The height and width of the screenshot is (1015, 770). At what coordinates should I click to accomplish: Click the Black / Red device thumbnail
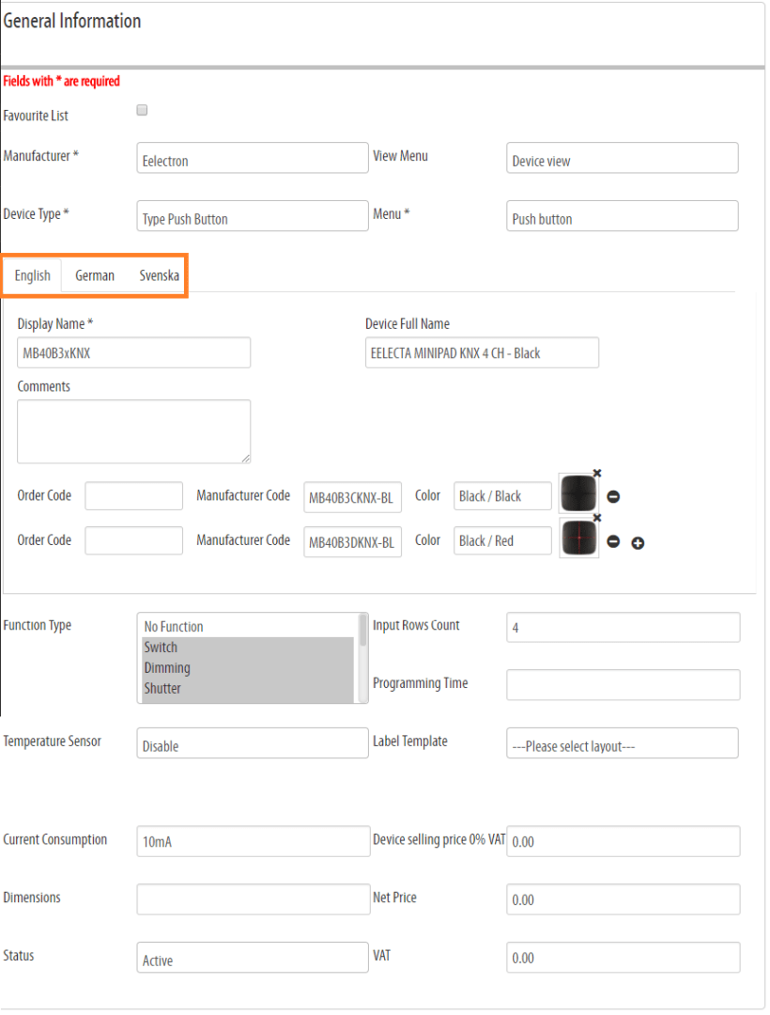(x=578, y=537)
